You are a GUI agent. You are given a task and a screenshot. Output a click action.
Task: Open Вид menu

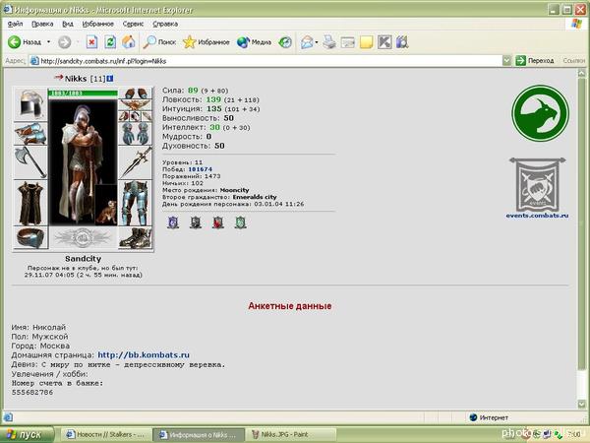point(68,24)
